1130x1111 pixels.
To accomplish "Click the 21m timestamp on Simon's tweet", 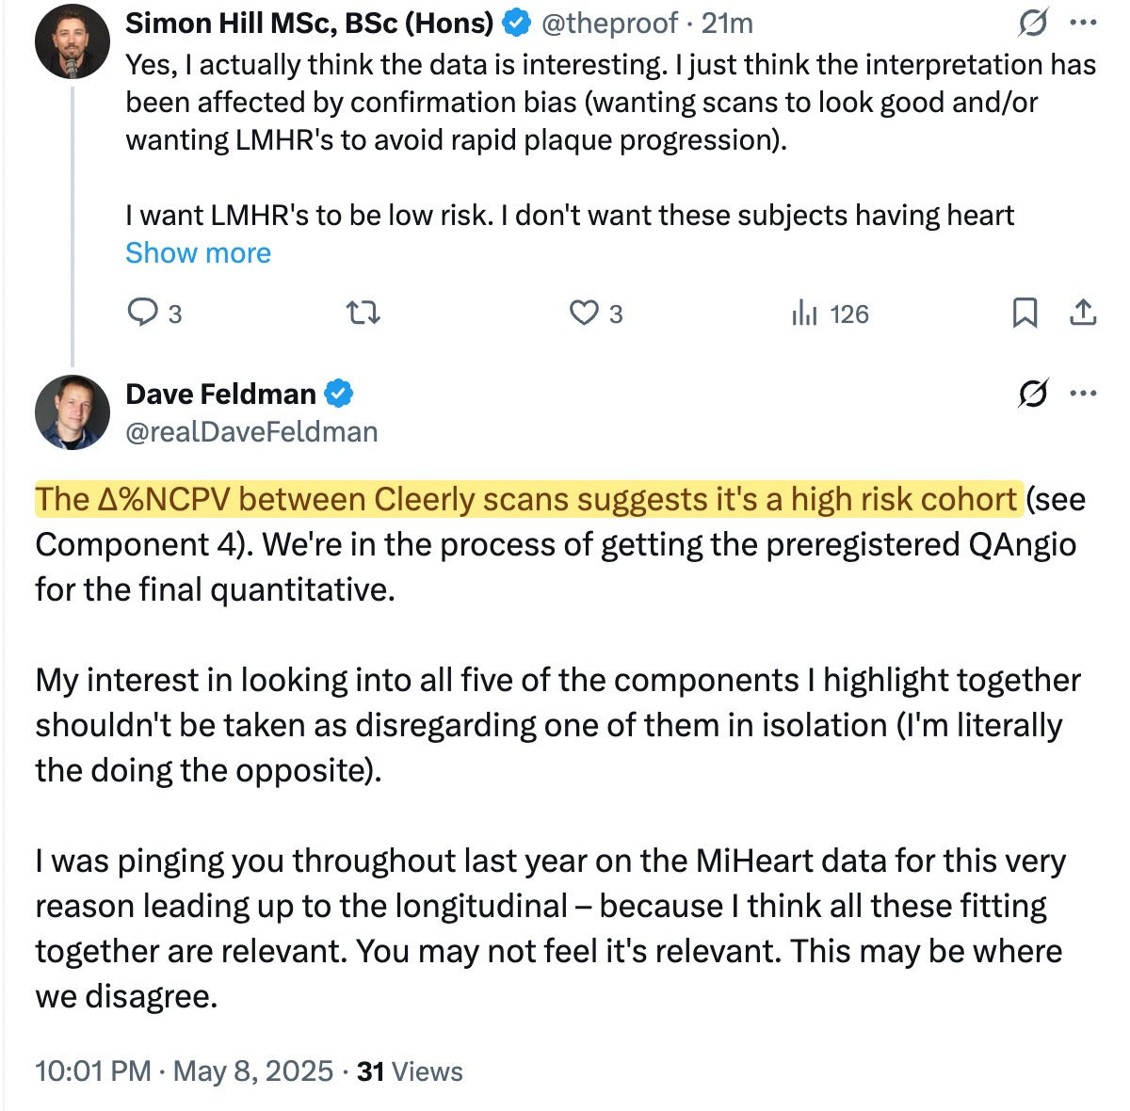I will click(x=727, y=24).
